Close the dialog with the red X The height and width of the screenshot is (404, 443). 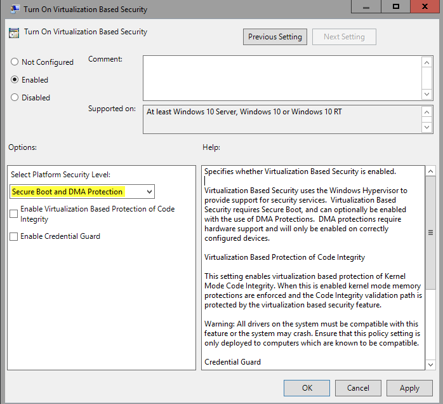pos(425,6)
